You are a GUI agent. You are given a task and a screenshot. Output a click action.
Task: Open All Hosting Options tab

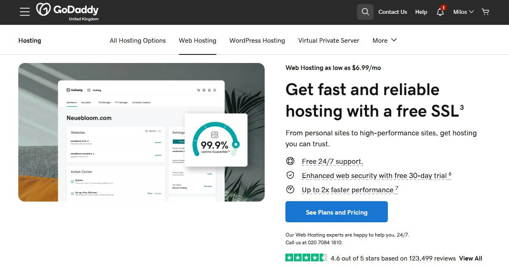[x=138, y=40]
